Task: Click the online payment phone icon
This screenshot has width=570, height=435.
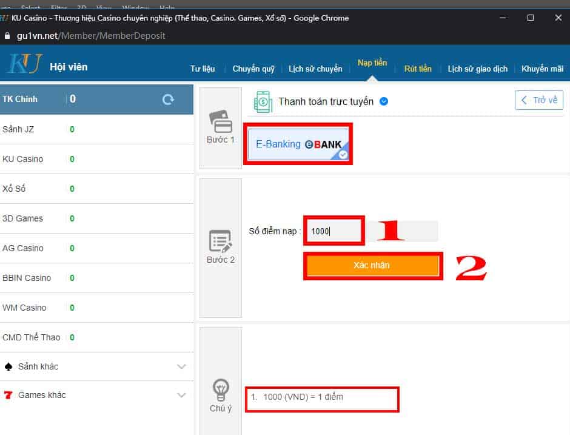Action: click(x=263, y=101)
